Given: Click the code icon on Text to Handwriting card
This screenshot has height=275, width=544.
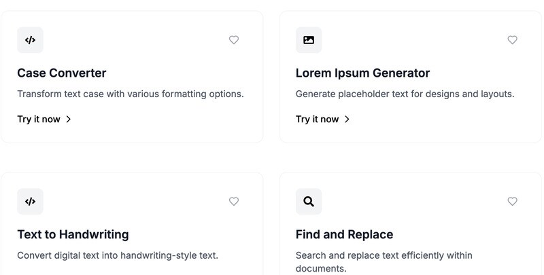Looking at the screenshot, I should (x=30, y=202).
